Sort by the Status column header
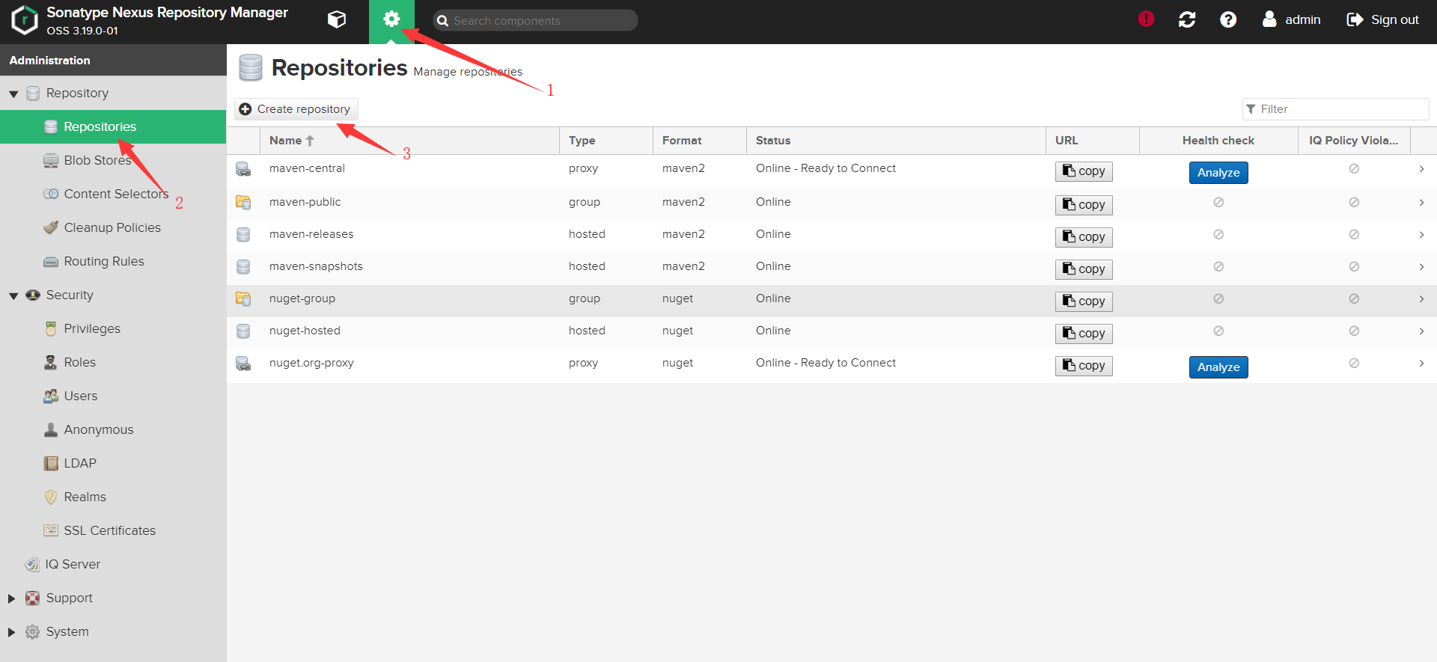1437x662 pixels. [x=896, y=141]
